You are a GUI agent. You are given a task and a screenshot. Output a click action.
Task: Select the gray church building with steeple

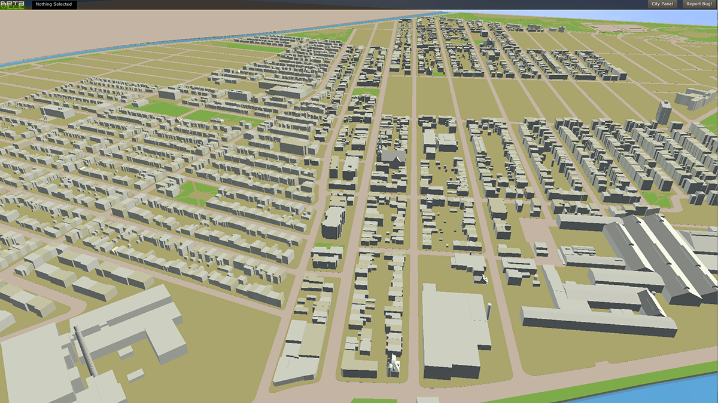[392, 156]
